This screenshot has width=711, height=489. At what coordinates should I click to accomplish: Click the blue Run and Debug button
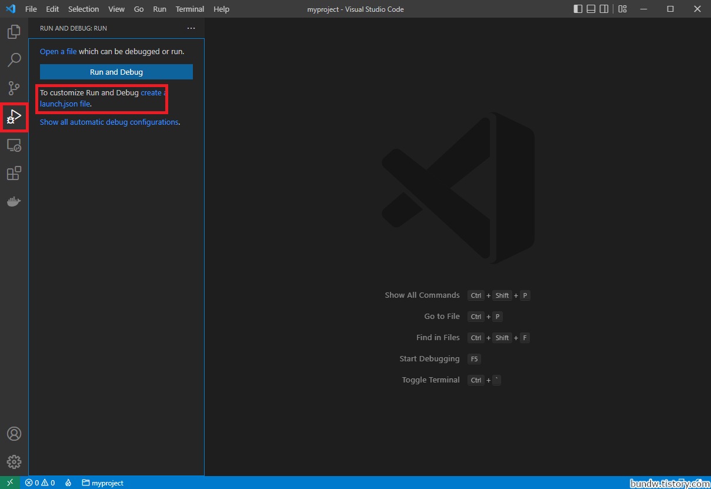click(x=116, y=72)
